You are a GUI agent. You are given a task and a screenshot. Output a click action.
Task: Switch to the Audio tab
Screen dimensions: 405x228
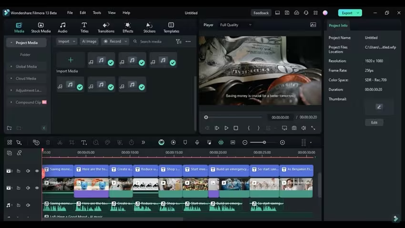(x=62, y=27)
